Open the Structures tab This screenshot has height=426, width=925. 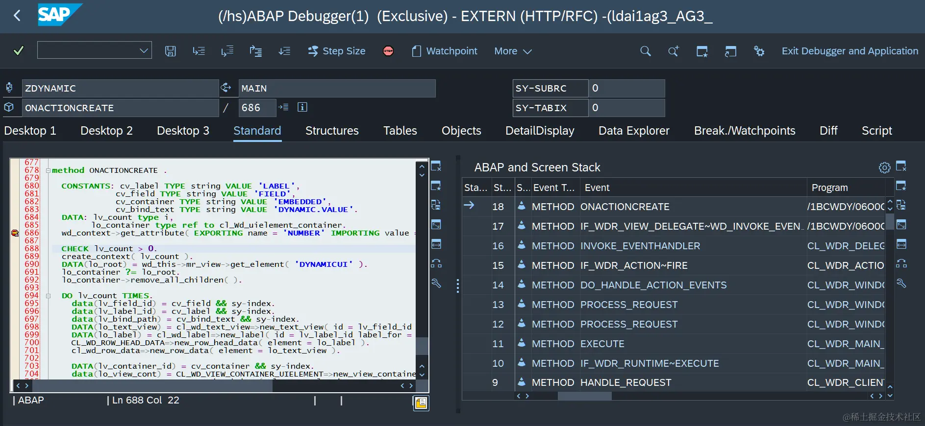click(332, 131)
